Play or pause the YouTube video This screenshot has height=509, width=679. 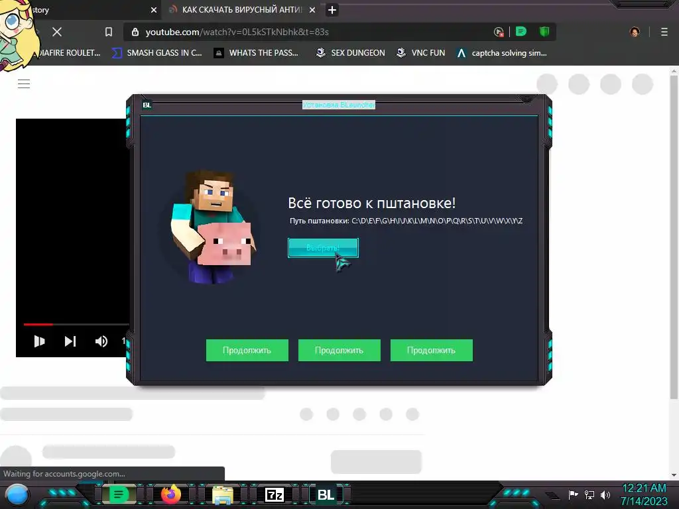click(39, 341)
